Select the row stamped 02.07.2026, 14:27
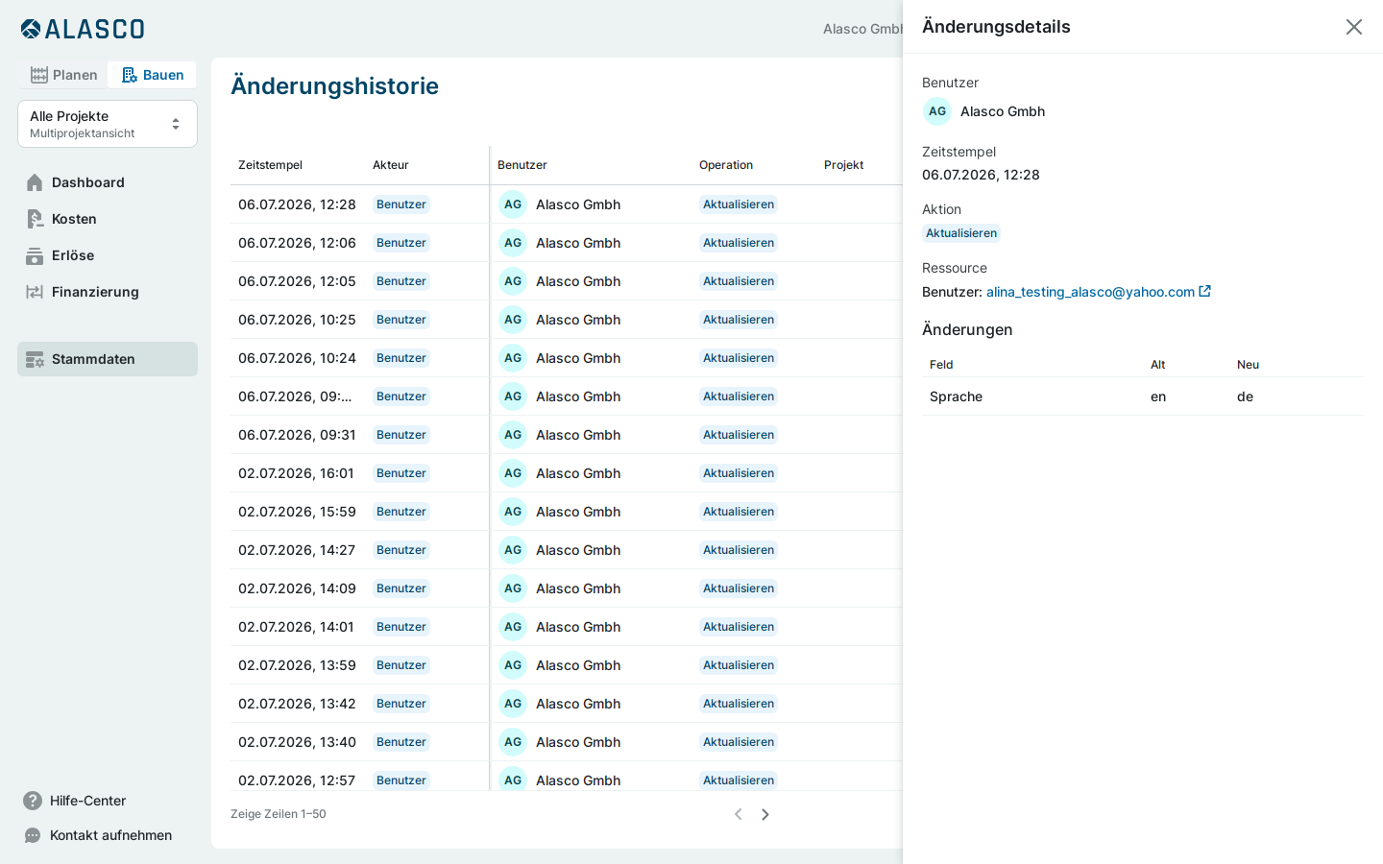Image resolution: width=1383 pixels, height=864 pixels. [567, 550]
